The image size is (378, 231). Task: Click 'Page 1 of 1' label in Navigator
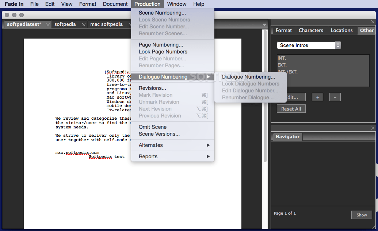pyautogui.click(x=285, y=213)
